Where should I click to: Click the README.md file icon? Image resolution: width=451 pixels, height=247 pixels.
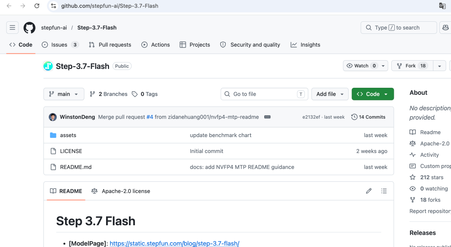53,167
